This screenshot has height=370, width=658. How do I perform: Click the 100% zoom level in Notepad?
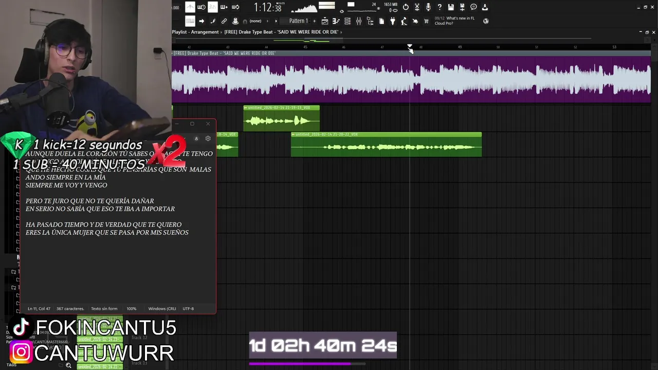click(x=132, y=309)
